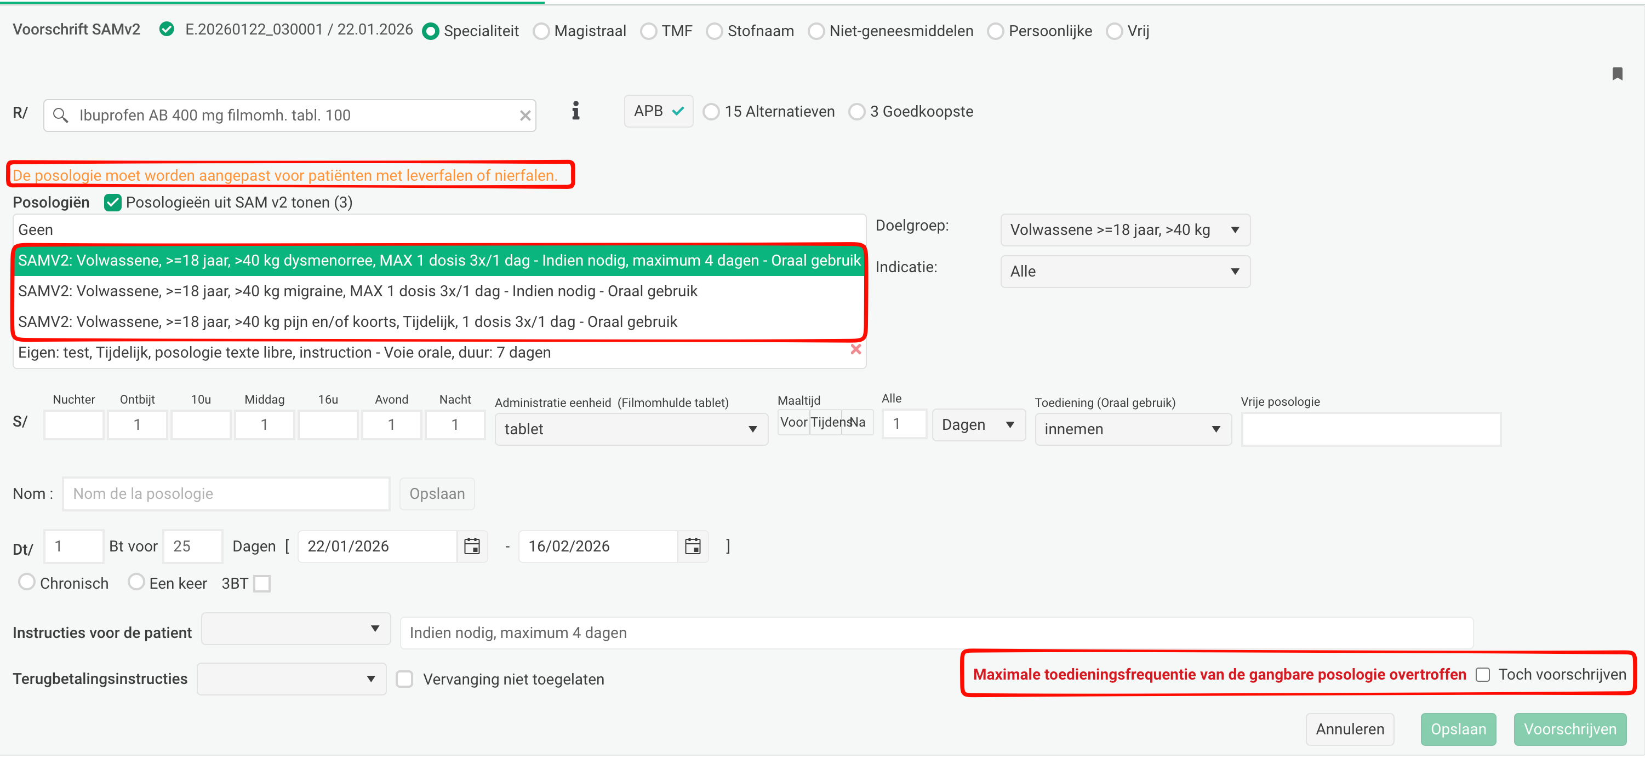Viewport: 1645px width, 759px height.
Task: Clear the Ibuprofen medication search field
Action: [x=525, y=116]
